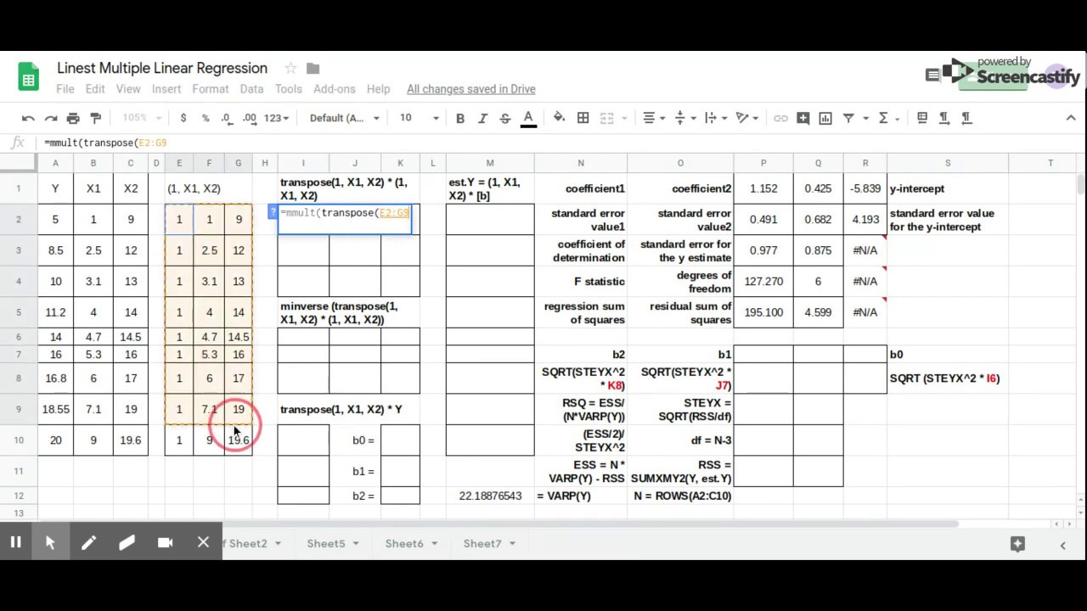Set right-to-left text direction
Image resolution: width=1087 pixels, height=611 pixels.
coord(966,118)
